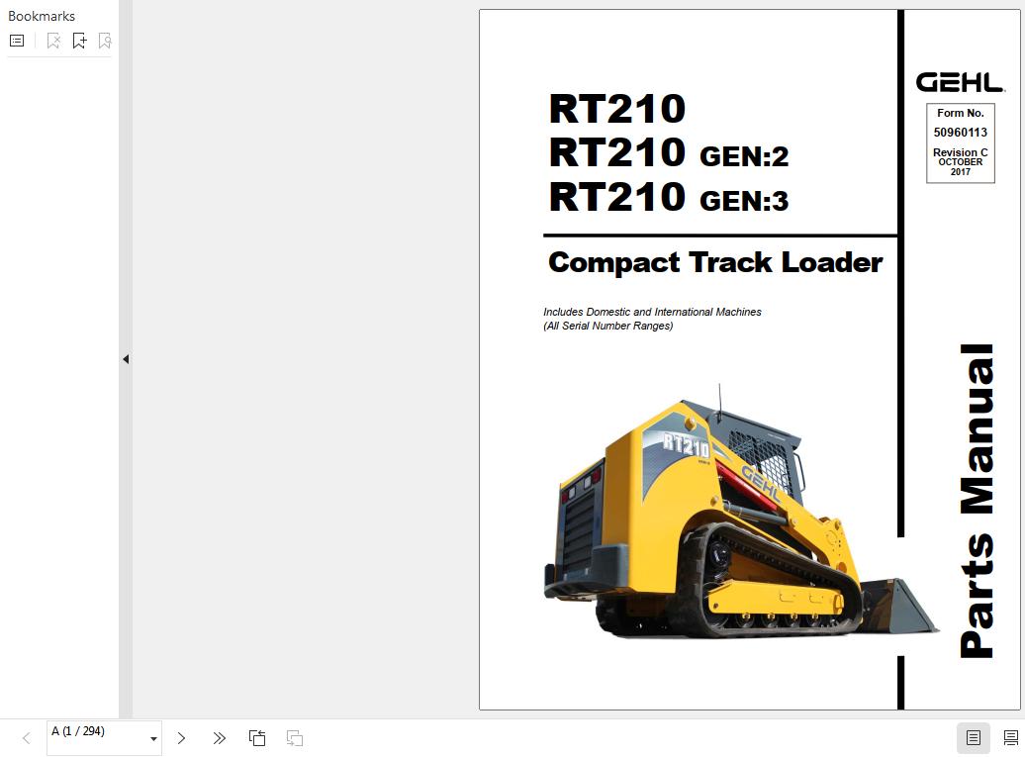
Task: Click the Form No. 50960113 box
Action: coord(961,142)
